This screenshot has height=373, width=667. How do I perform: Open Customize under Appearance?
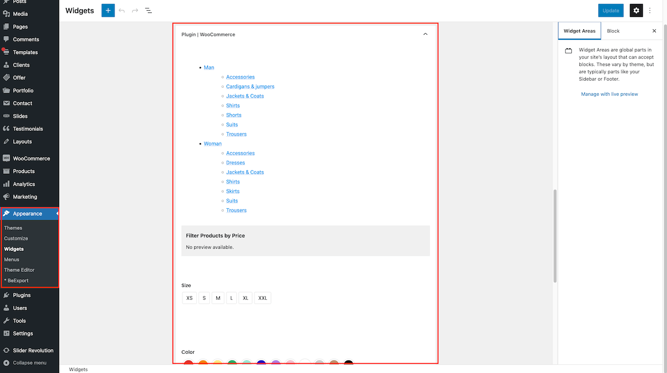click(16, 238)
